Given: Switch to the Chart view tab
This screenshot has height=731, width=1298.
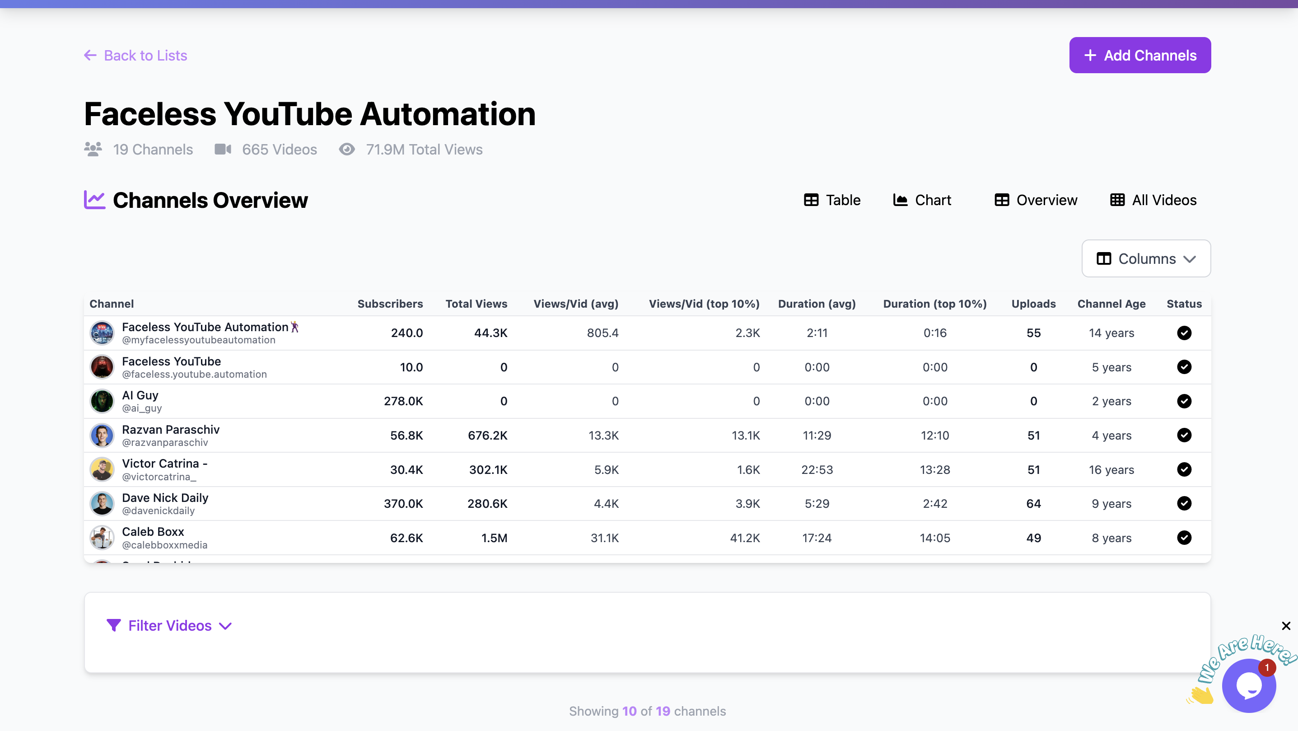Looking at the screenshot, I should coord(922,200).
